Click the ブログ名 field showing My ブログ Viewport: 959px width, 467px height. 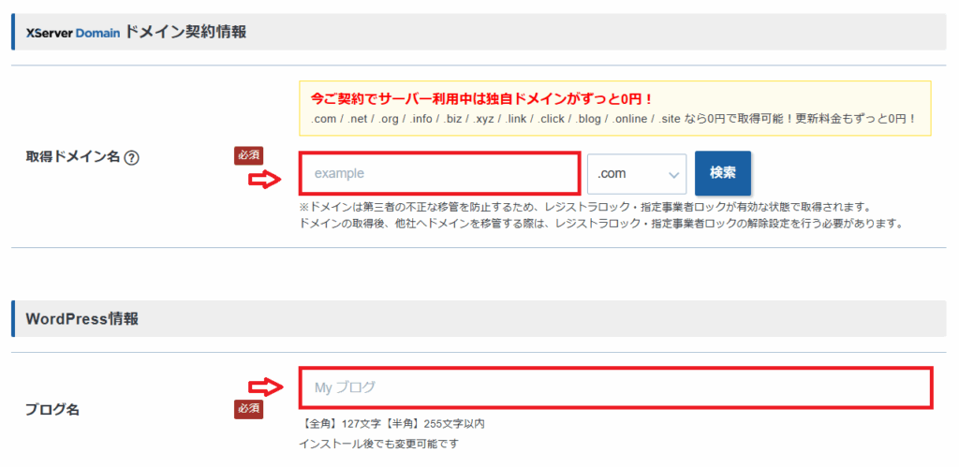click(x=616, y=387)
